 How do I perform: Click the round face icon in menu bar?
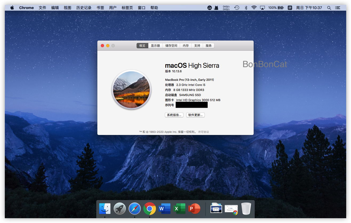pyautogui.click(x=210, y=8)
